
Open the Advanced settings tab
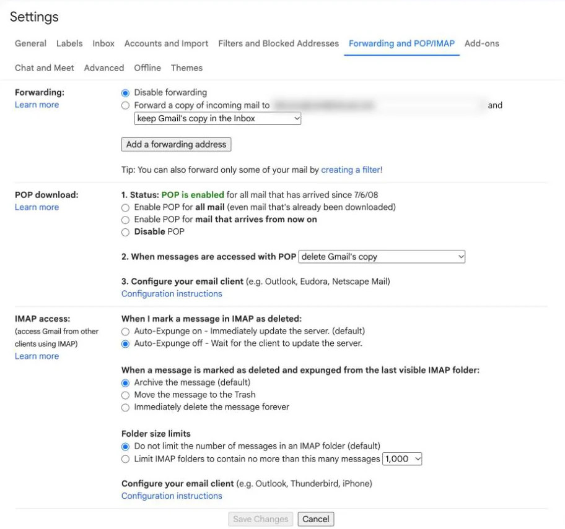(x=104, y=68)
